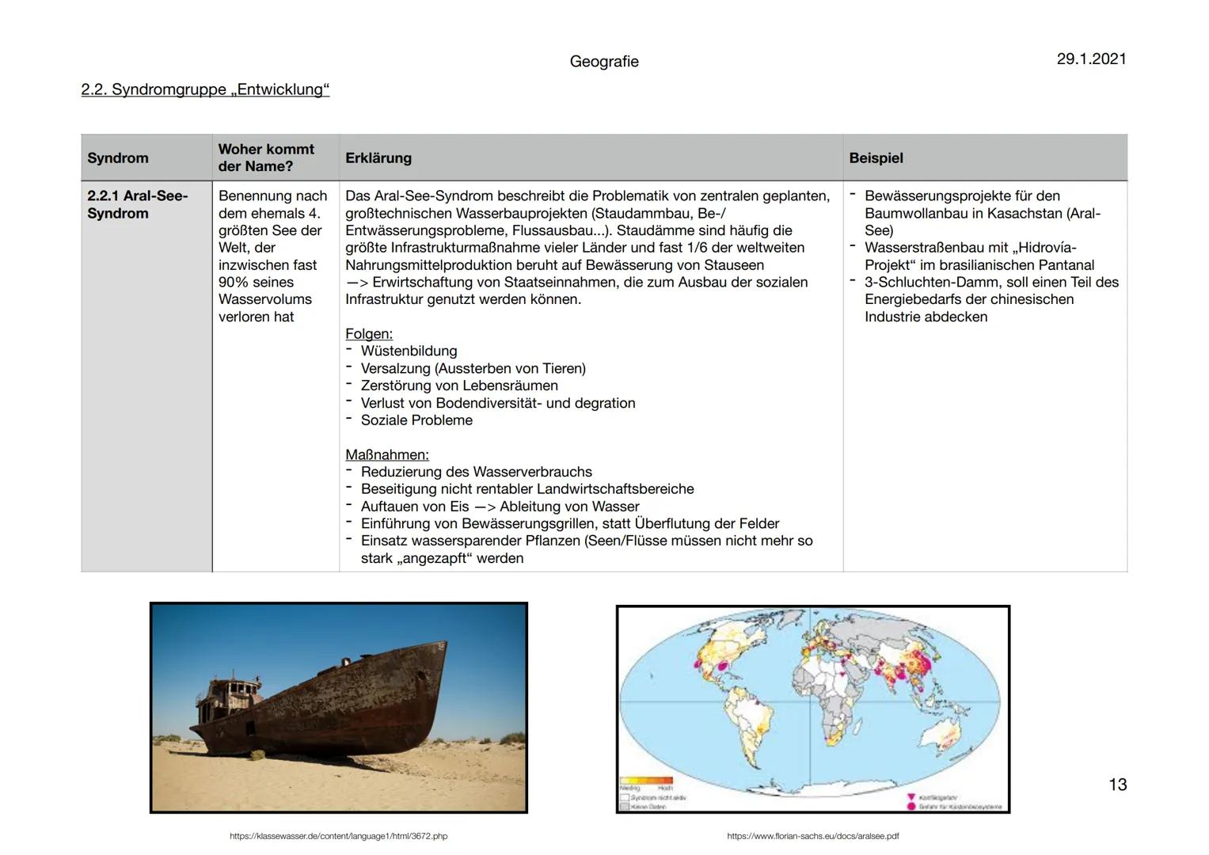
Task: Select the 'Beispiel' column header
Action: (876, 158)
